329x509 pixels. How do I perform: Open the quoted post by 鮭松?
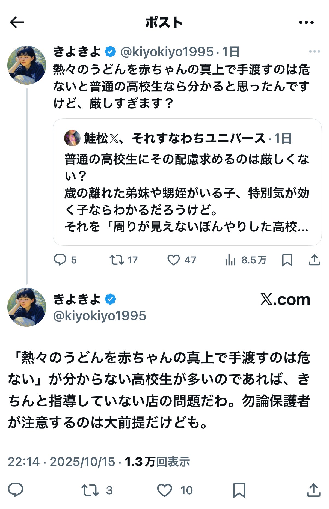point(187,192)
